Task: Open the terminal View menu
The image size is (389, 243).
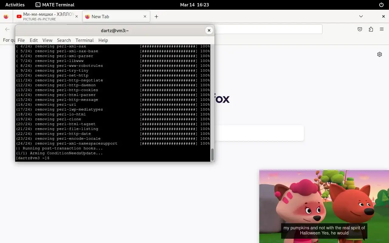Action: point(47,40)
